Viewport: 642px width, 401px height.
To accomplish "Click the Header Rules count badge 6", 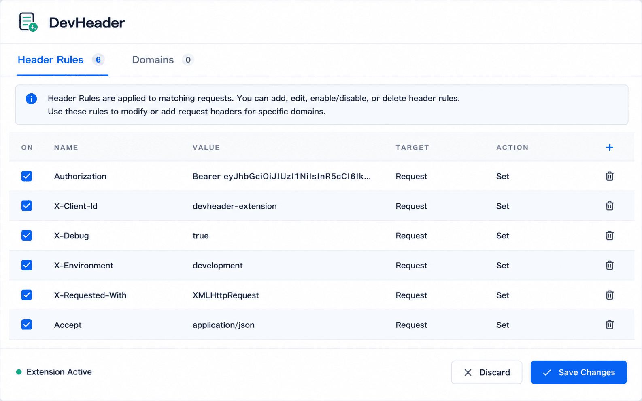I will click(x=98, y=60).
